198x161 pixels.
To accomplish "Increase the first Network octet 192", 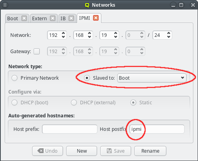I will [x=63, y=33].
